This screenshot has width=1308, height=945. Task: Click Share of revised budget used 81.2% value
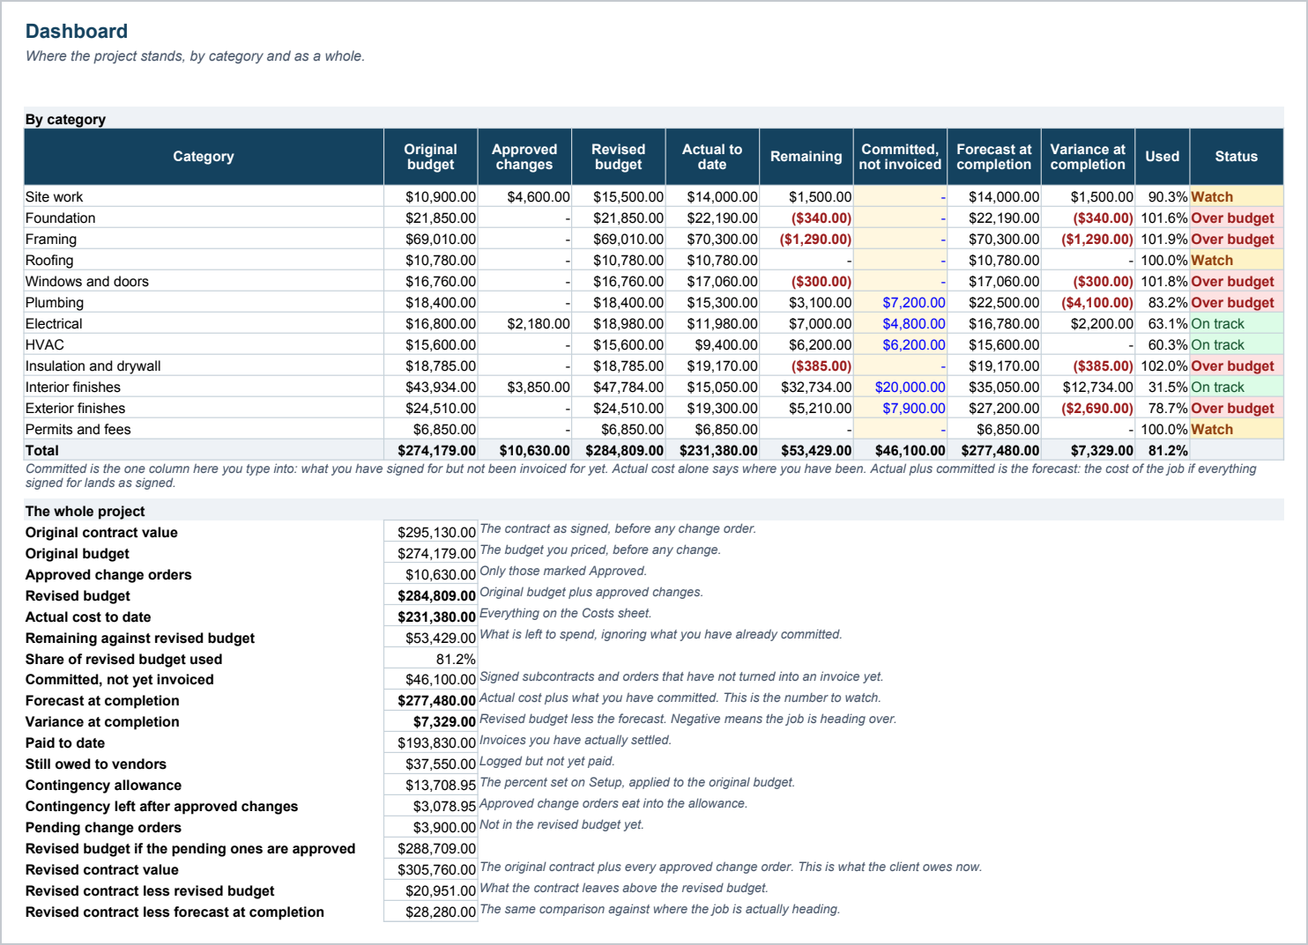tap(431, 659)
